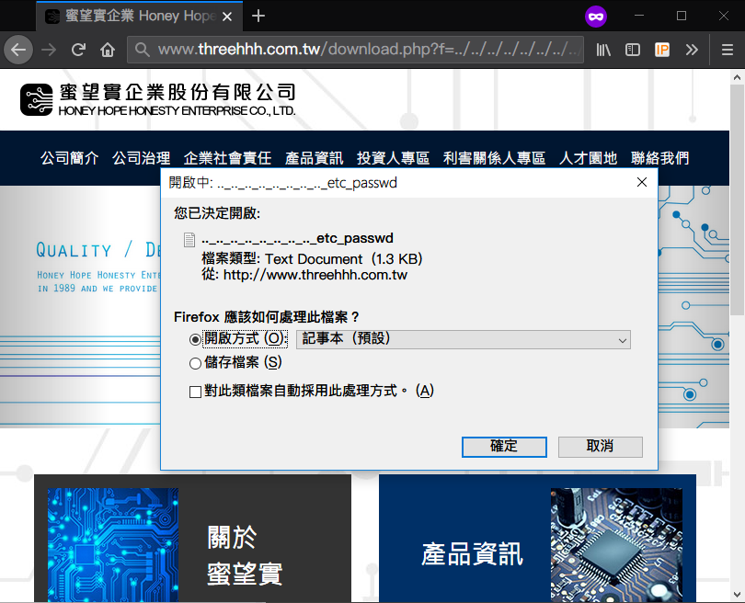Click the 'http://www.threehhh.com.tw' source text
This screenshot has width=745, height=603.
tap(315, 275)
